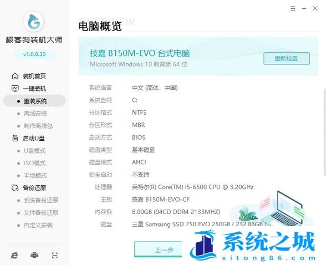
Task: Open the IE browser icon at bottom
Action: pos(14,256)
